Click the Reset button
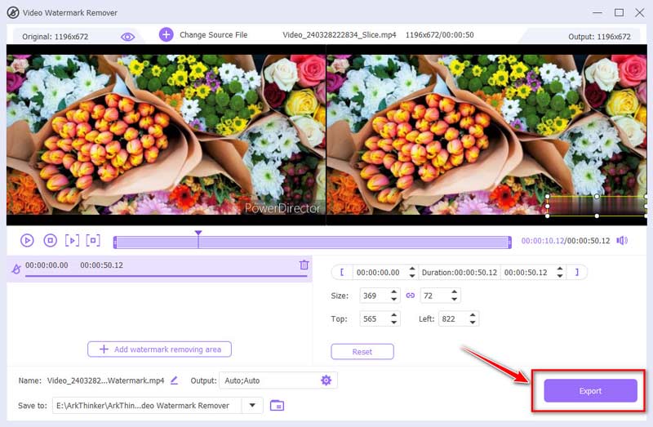The width and height of the screenshot is (653, 427). (362, 352)
